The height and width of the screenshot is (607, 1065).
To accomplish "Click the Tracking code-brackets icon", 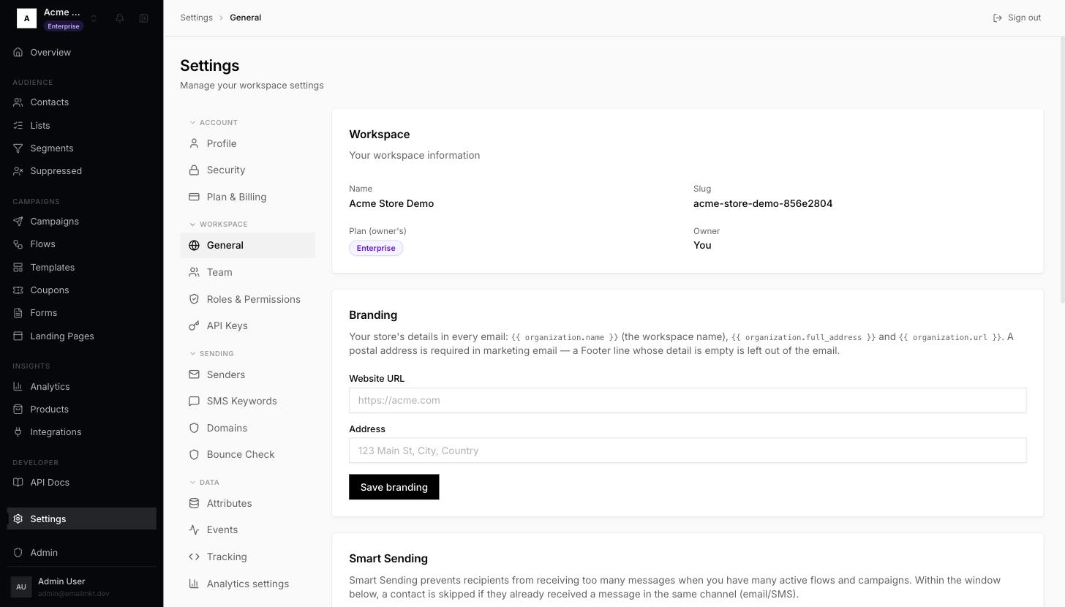I will click(194, 557).
